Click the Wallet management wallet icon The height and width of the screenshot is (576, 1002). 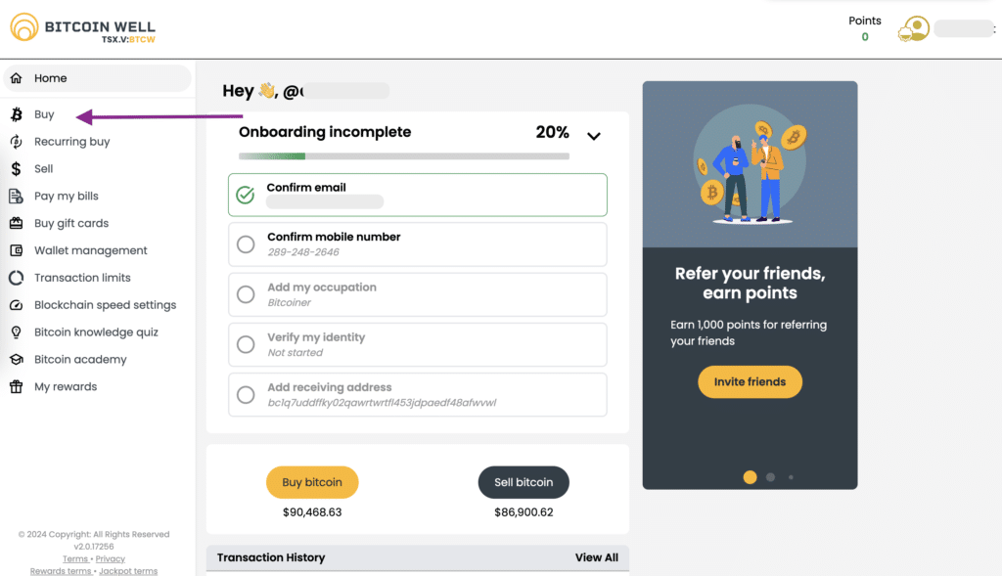(17, 250)
